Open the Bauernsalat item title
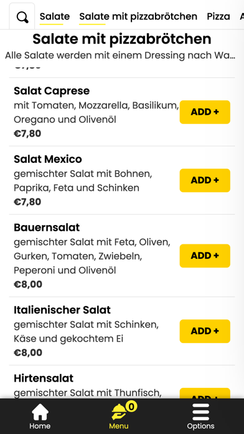The height and width of the screenshot is (434, 244). 47,228
